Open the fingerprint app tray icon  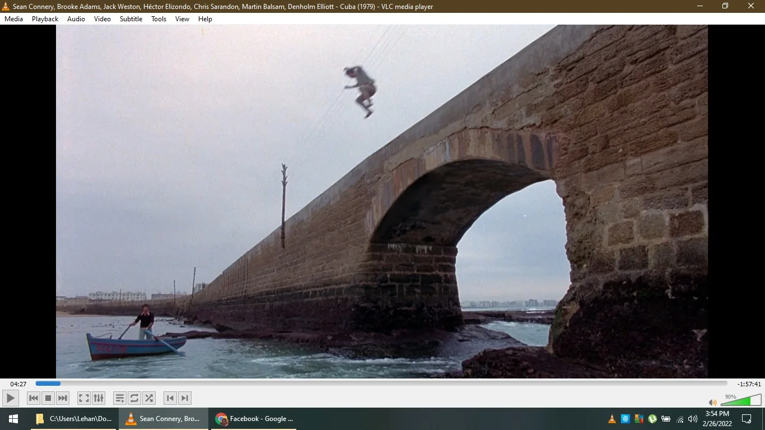click(x=626, y=419)
